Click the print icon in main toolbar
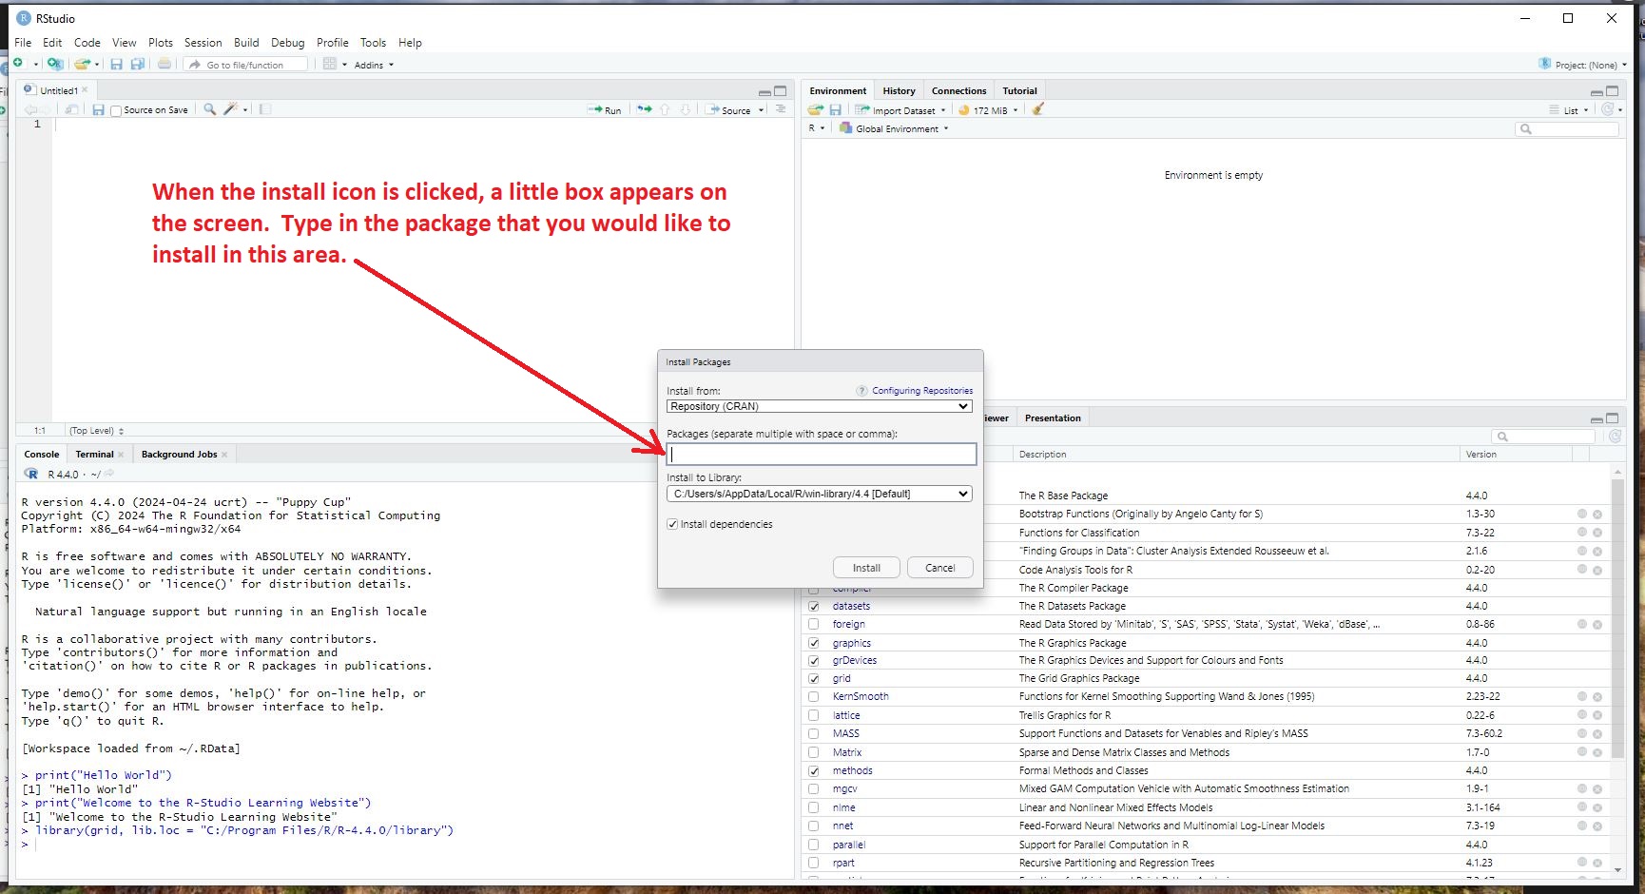The height and width of the screenshot is (894, 1645). pos(164,65)
